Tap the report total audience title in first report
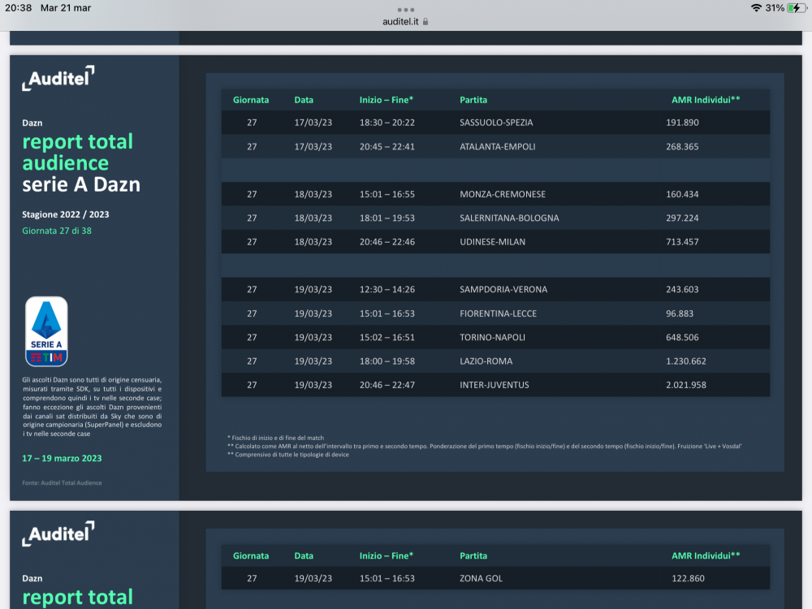Screen dimensions: 812x609 78,153
